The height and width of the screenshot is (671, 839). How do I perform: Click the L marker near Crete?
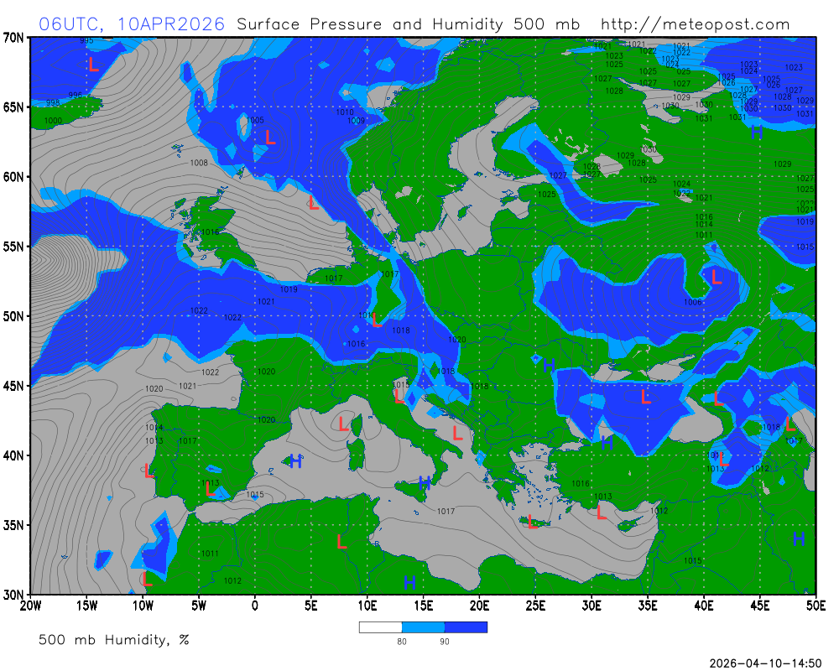click(532, 523)
